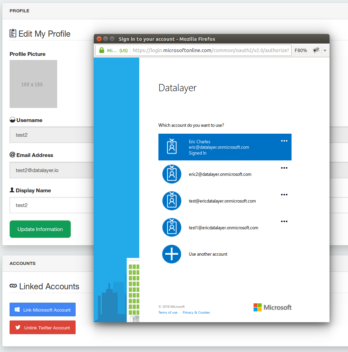This screenshot has width=348, height=352.
Task: Click the Use another account text
Action: point(208,254)
